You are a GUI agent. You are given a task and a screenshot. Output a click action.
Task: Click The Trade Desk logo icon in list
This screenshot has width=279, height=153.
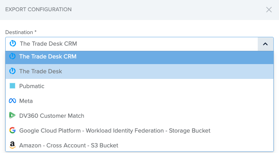coord(12,71)
